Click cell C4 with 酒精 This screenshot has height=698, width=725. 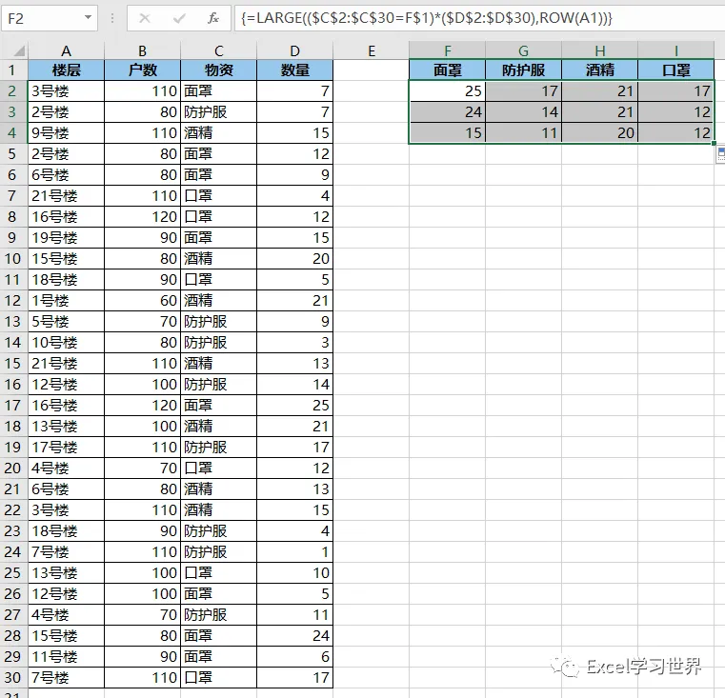(219, 133)
